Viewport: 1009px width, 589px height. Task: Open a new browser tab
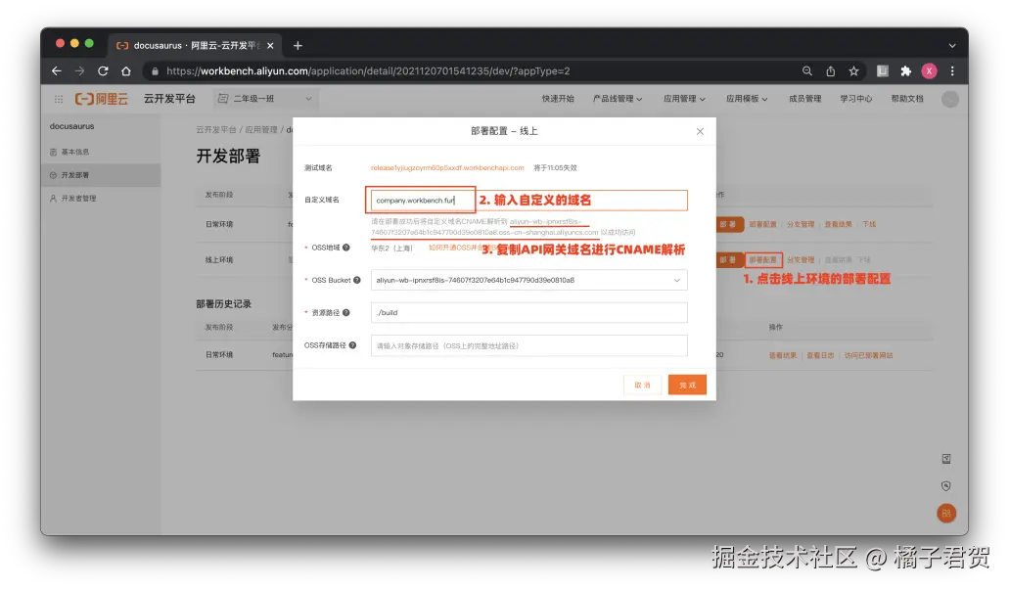point(298,46)
